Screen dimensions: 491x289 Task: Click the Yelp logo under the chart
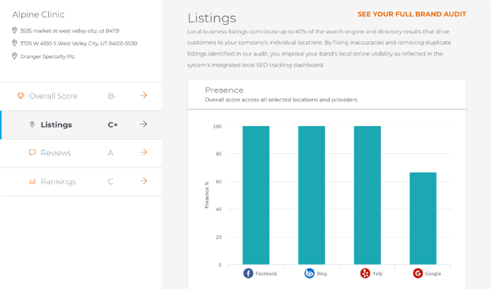(365, 273)
